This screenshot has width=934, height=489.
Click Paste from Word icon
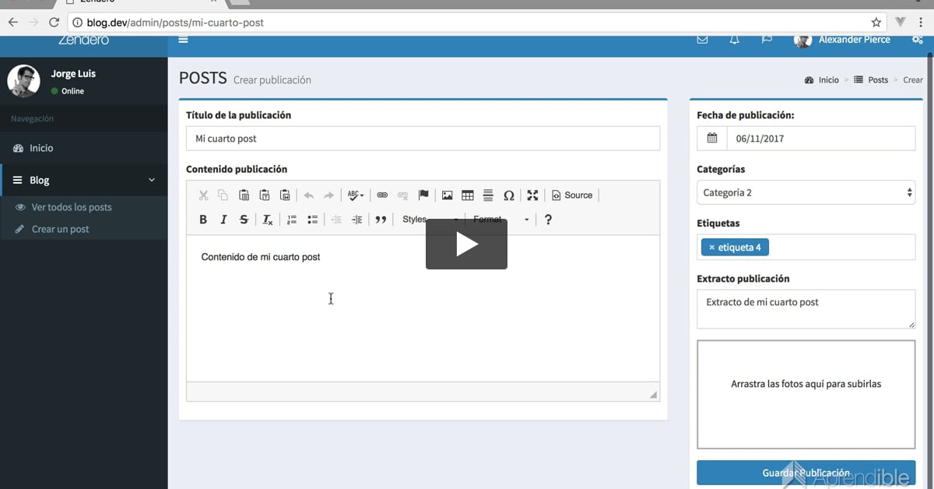click(284, 195)
